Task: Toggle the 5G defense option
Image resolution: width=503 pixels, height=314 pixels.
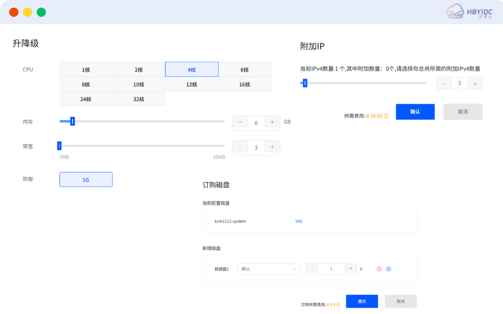Action: 86,180
